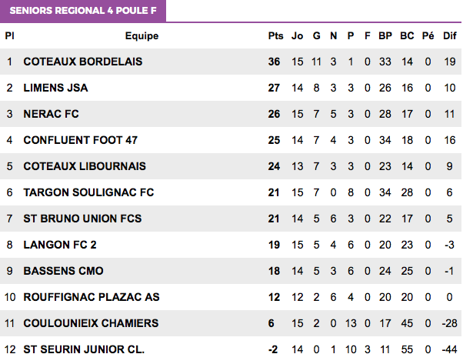
Task: Click the Equipe column header
Action: [x=142, y=36]
